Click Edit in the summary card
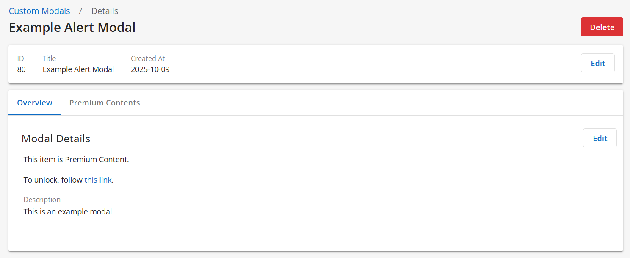The image size is (630, 258). [x=597, y=63]
